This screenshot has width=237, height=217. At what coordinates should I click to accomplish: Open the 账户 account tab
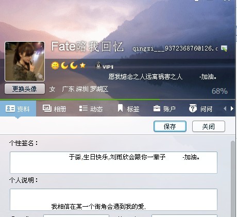pyautogui.click(x=164, y=109)
